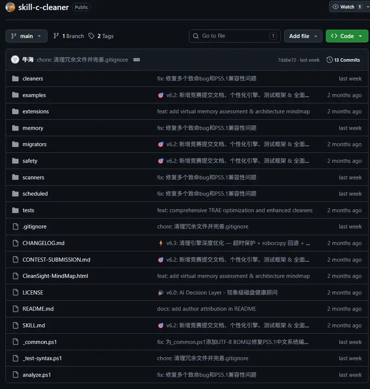Open README.md commit message about author attribution
Screen dimensions: 370x389
tap(206, 308)
